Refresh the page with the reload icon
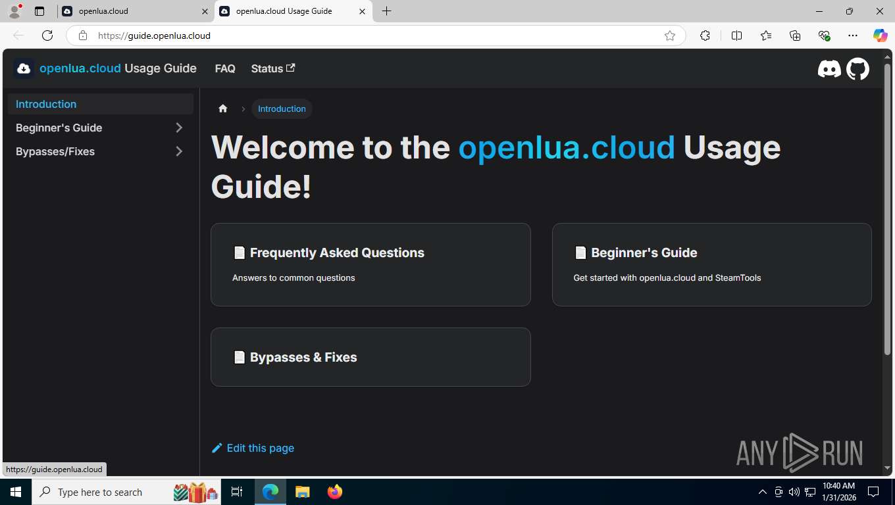 [x=47, y=36]
